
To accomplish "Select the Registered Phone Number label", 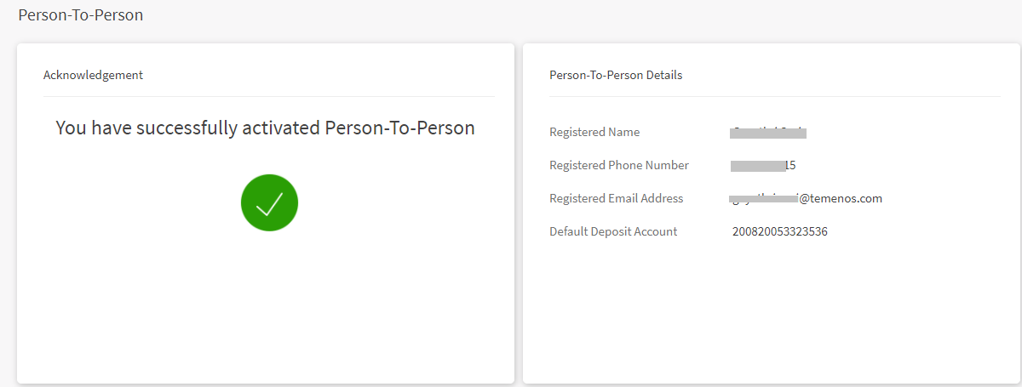I will (x=619, y=165).
